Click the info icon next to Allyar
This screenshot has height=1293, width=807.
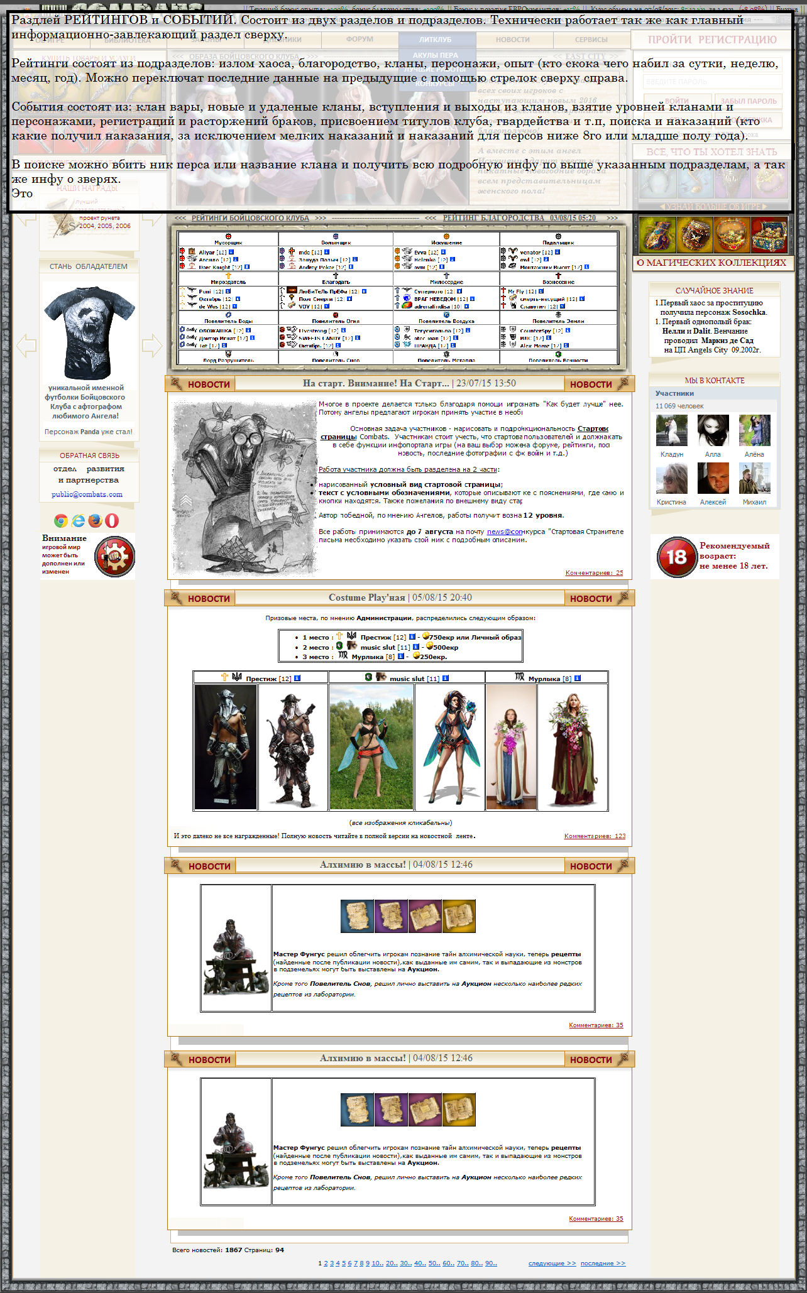click(231, 252)
